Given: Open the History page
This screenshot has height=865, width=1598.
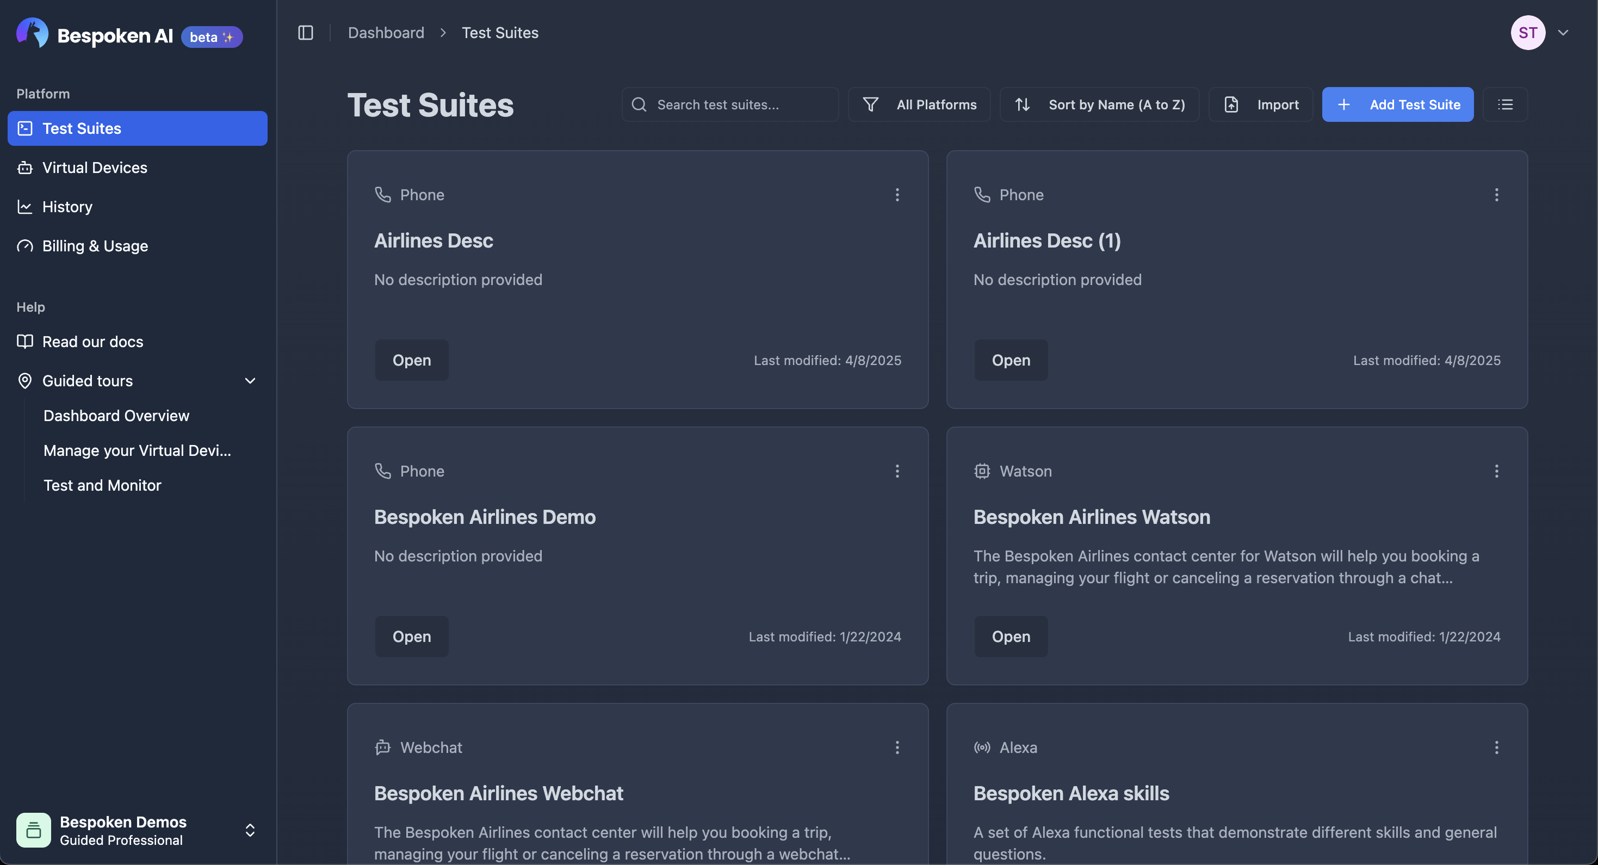Looking at the screenshot, I should click(67, 207).
